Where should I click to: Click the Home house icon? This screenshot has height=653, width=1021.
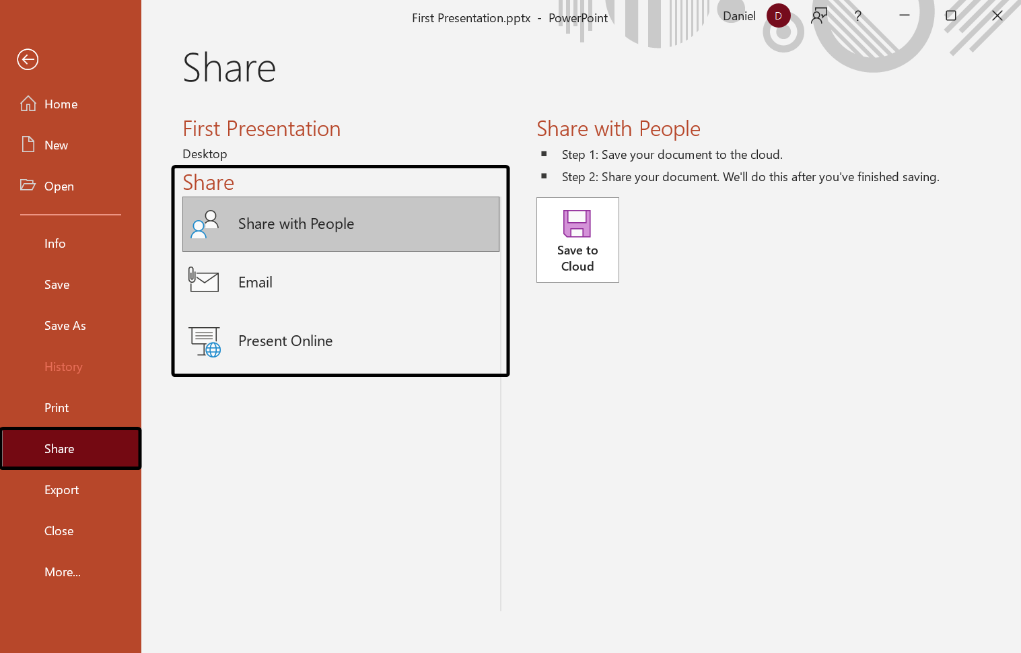(x=28, y=104)
